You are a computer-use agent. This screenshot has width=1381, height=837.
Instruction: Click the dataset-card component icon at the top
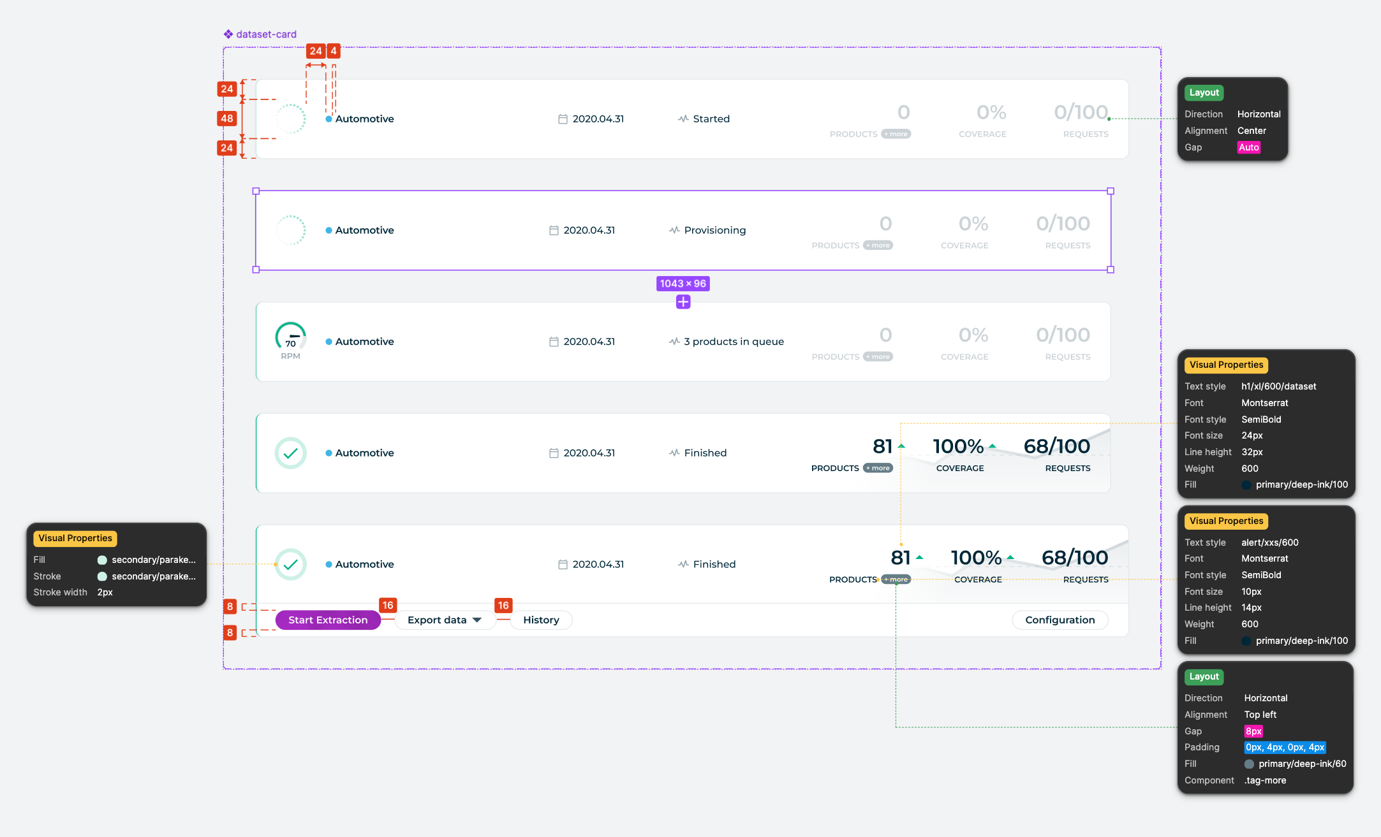[228, 34]
